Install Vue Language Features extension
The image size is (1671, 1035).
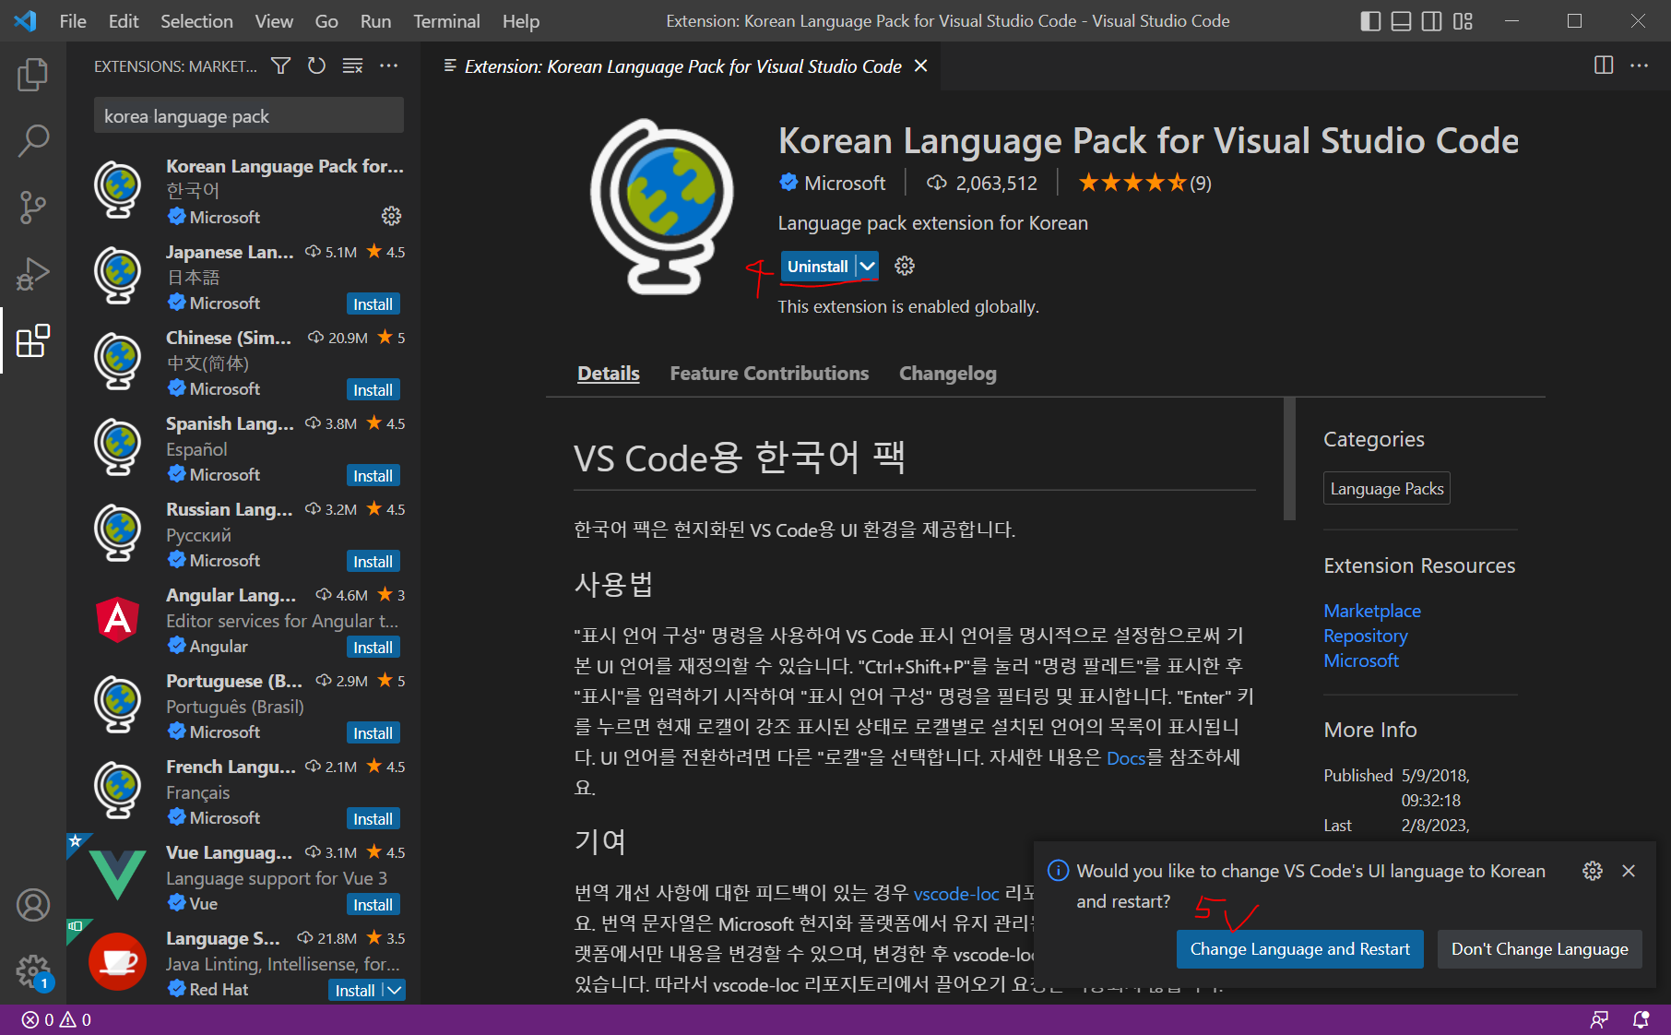pyautogui.click(x=373, y=904)
